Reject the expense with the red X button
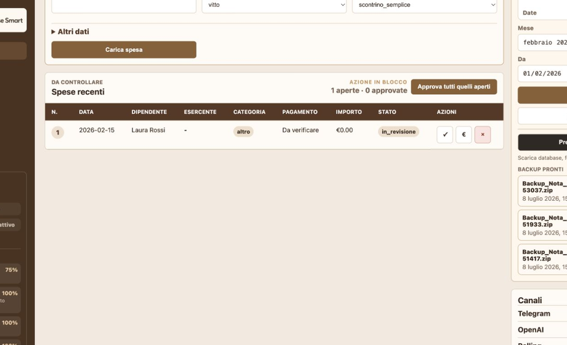The image size is (567, 345). [483, 134]
